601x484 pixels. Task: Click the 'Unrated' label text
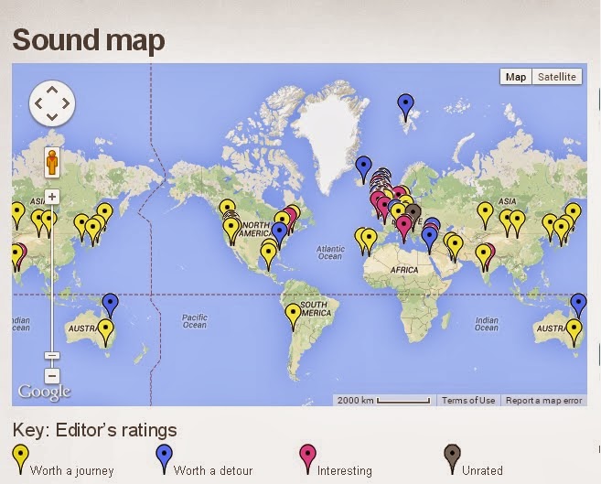pos(482,470)
